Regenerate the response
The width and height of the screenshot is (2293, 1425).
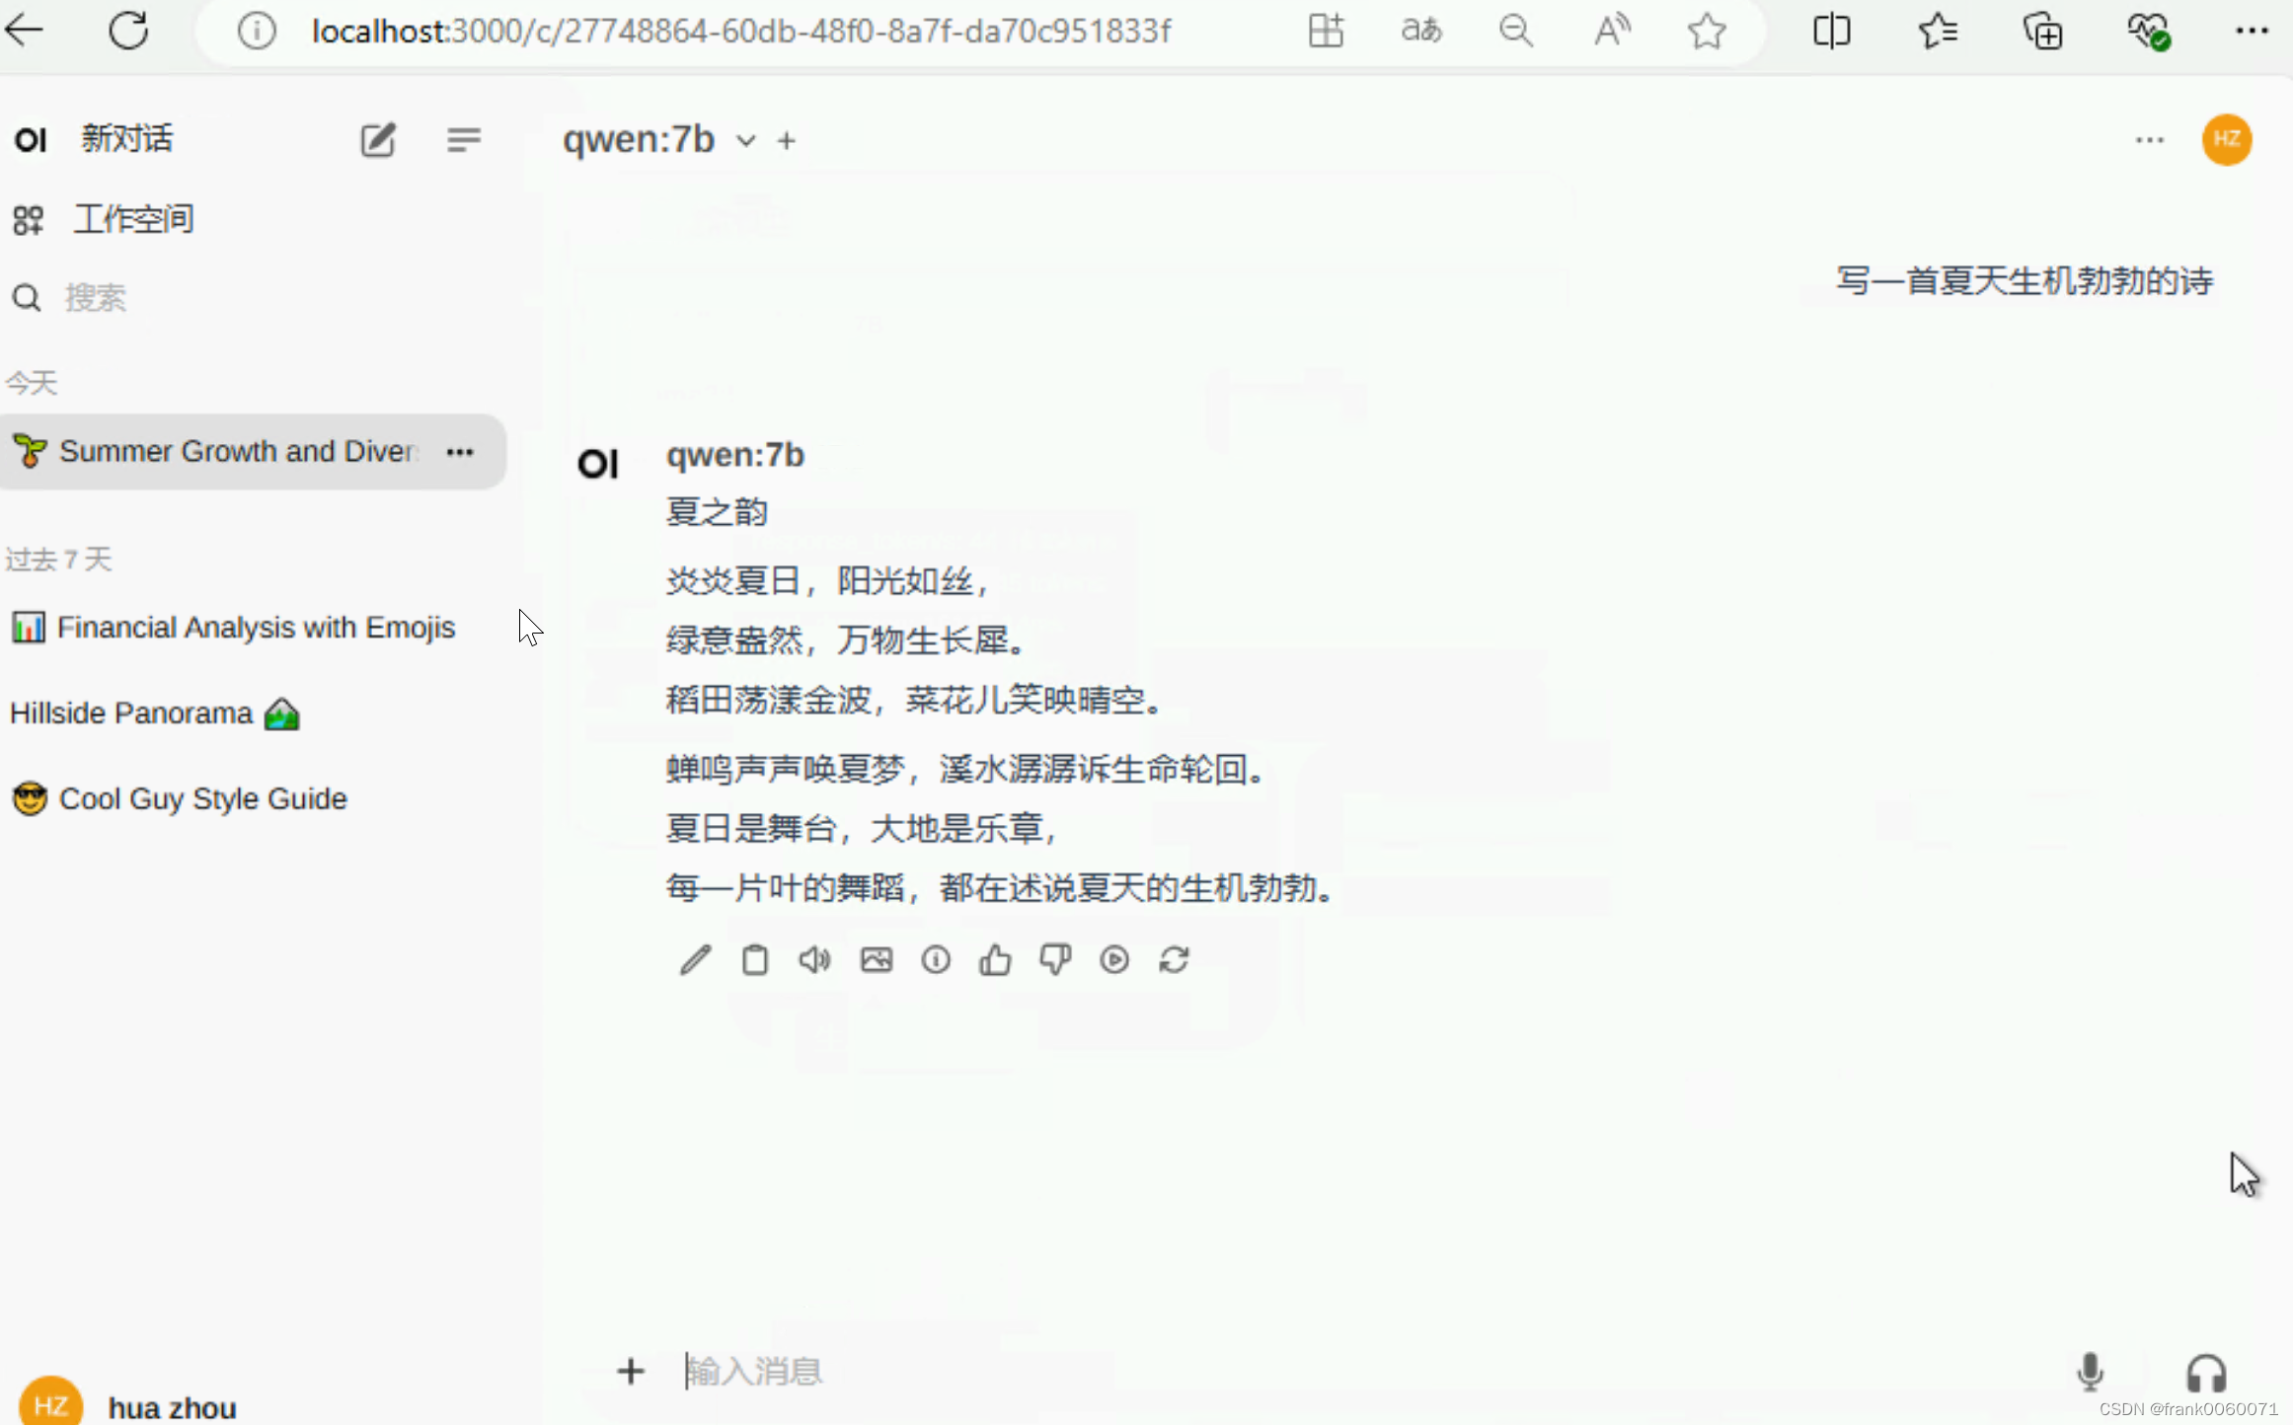tap(1175, 960)
